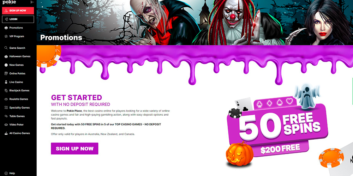Click the star icon for VIP Program
The image size is (353, 176).
click(6, 36)
